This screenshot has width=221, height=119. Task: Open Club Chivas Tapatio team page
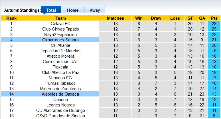(x=60, y=29)
